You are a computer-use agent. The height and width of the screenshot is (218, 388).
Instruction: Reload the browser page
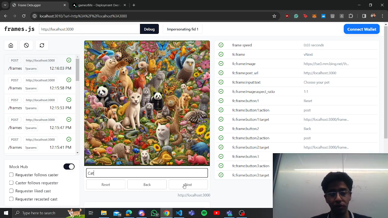tap(24, 16)
